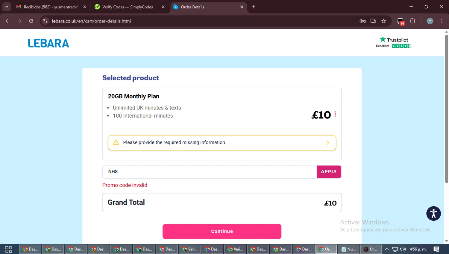This screenshot has height=254, width=449.
Task: Click the three-dot options next to £10
Action: [335, 114]
